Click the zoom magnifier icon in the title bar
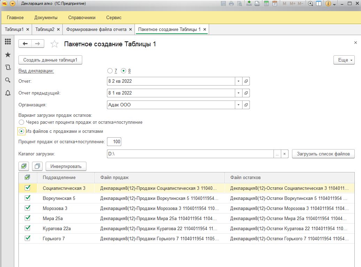The image size is (361, 267). point(310,3)
